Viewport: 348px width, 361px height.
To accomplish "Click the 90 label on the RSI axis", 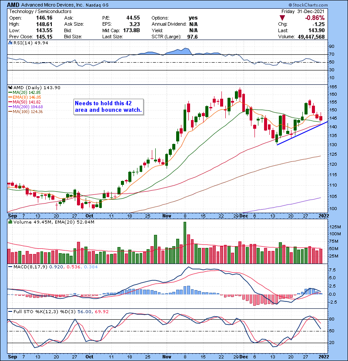I will tap(332, 47).
